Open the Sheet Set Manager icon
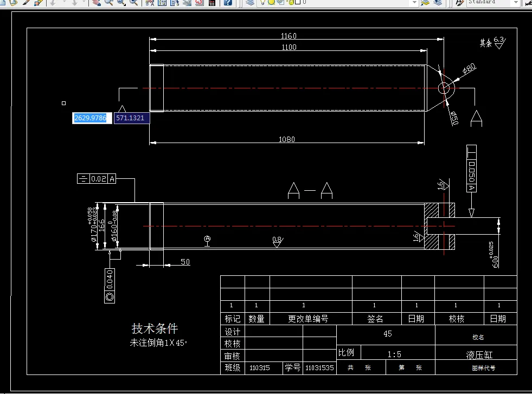The image size is (532, 394). click(x=187, y=2)
